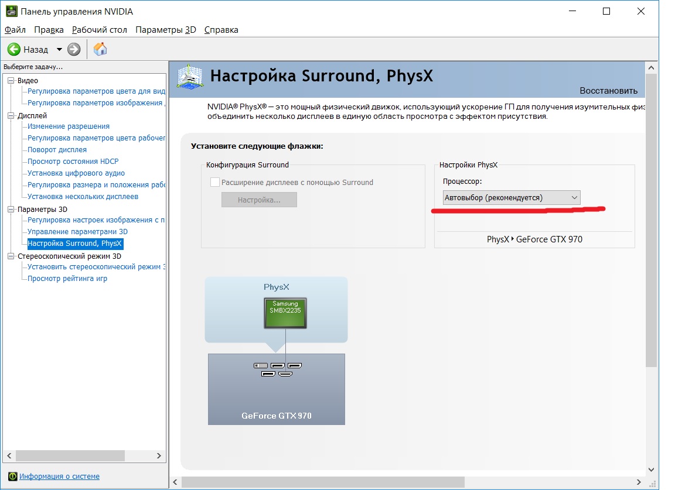
Task: Click main pane vertical scroll down arrow
Action: pyautogui.click(x=651, y=470)
